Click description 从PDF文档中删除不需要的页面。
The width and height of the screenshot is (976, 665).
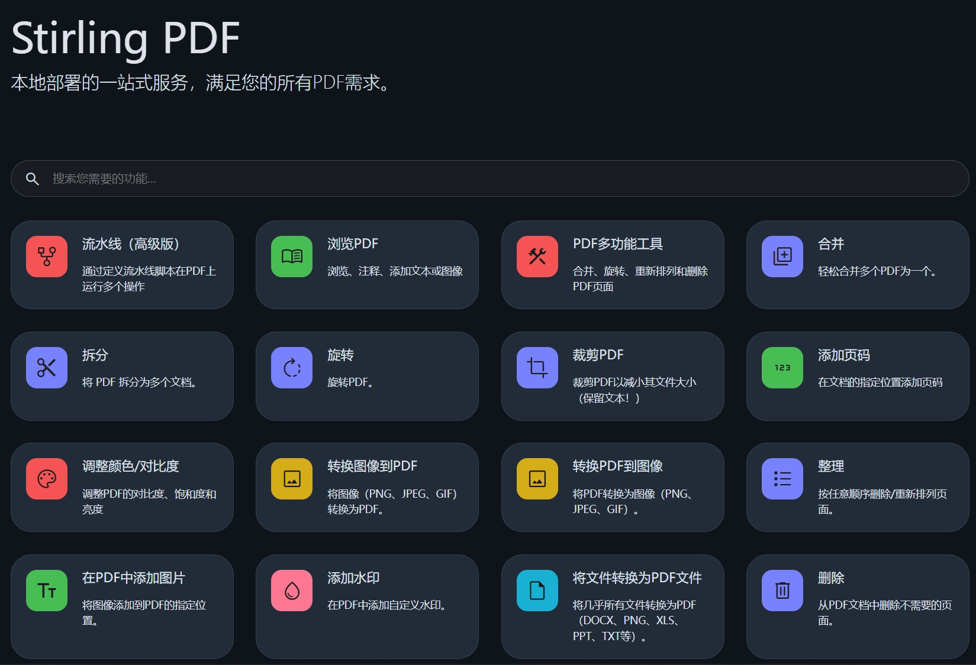(885, 613)
